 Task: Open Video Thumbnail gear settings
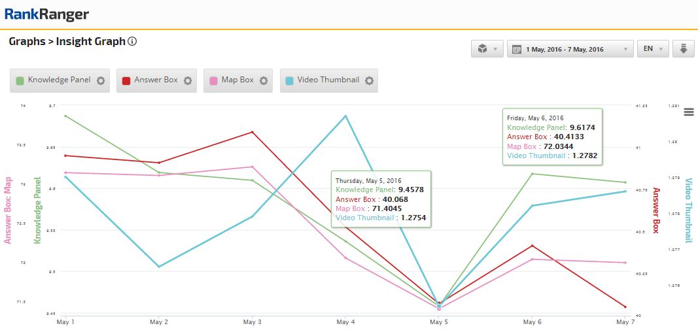369,80
